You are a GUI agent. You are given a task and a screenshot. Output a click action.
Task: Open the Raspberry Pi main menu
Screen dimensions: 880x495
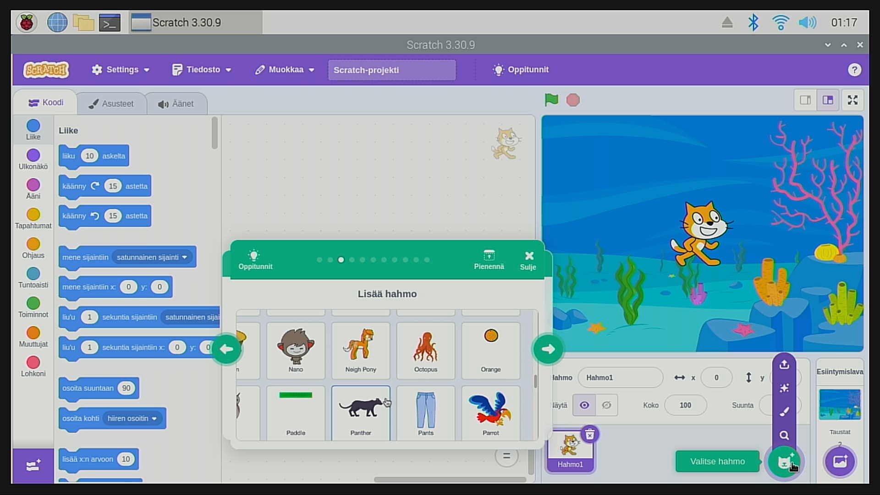(x=27, y=22)
